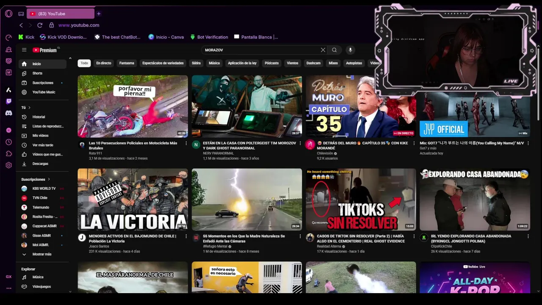Open the Kick bookmark
Viewport: 542px width, 305px height.
pos(26,37)
